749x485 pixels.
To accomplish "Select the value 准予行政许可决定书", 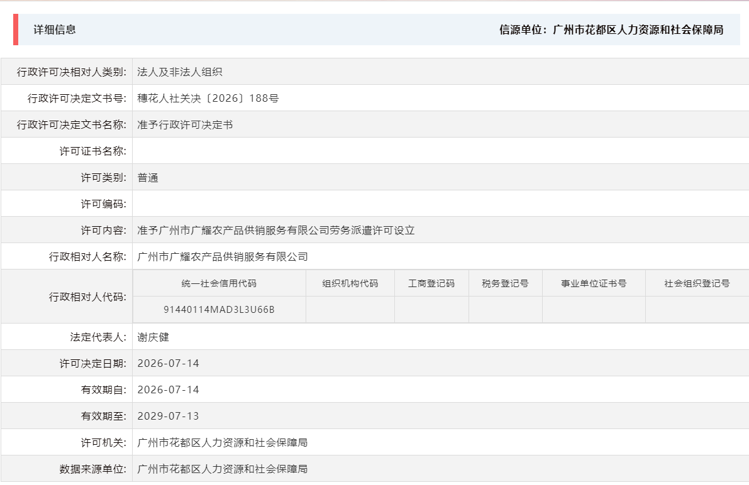I will (185, 124).
